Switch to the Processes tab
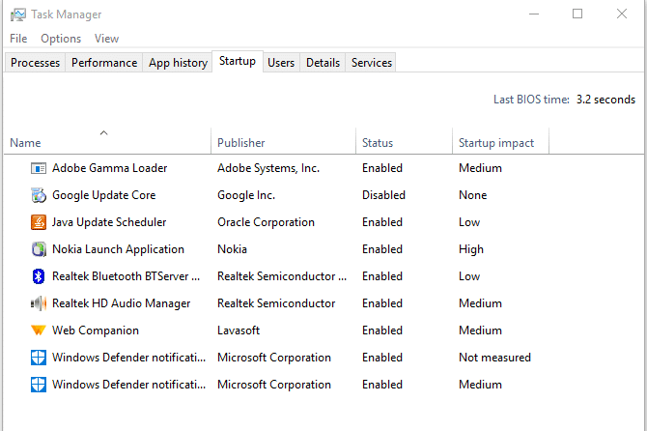The image size is (647, 431). point(36,63)
